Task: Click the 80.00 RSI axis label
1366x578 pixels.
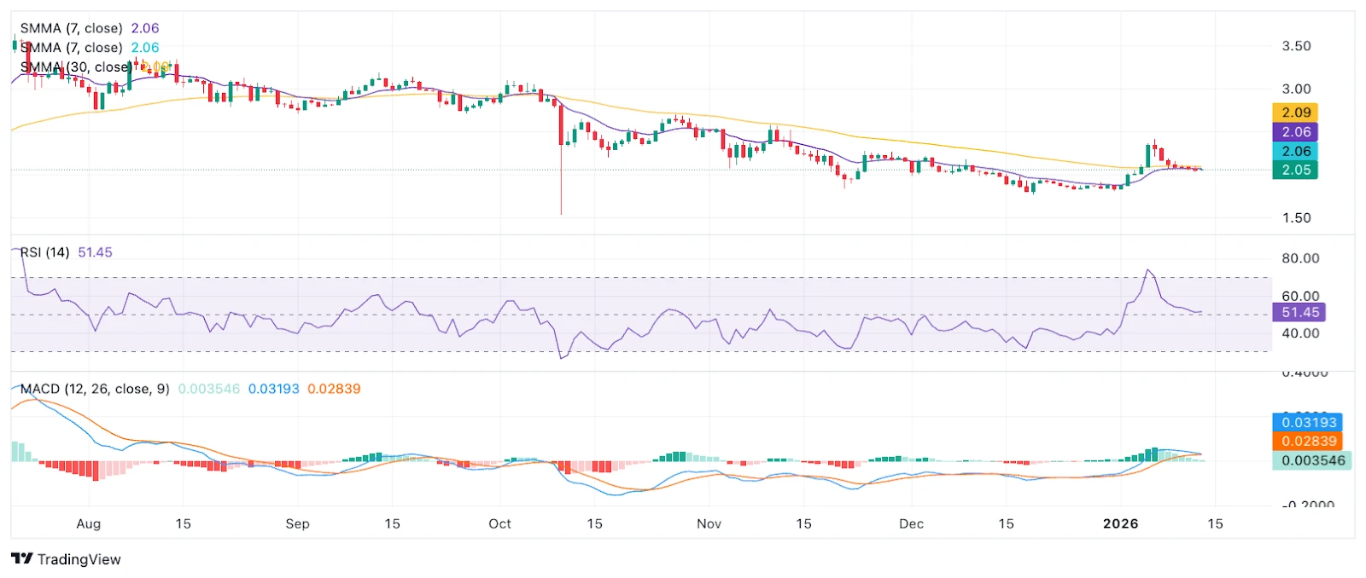Action: point(1299,258)
